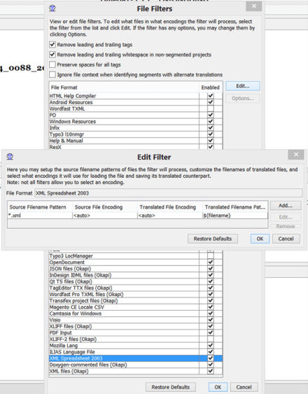Select the *.xml source filename pattern cell

point(40,216)
